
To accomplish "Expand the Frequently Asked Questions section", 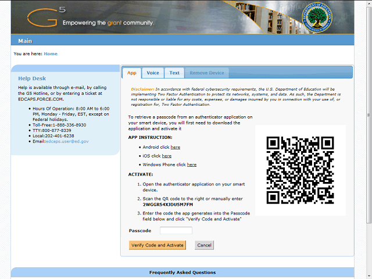I will pos(182,272).
